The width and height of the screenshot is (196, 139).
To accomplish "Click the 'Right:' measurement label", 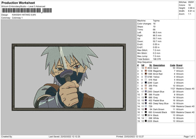I will coord(140,35).
